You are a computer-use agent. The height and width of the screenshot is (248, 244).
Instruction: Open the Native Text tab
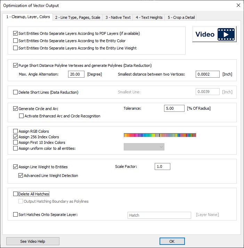pyautogui.click(x=118, y=17)
